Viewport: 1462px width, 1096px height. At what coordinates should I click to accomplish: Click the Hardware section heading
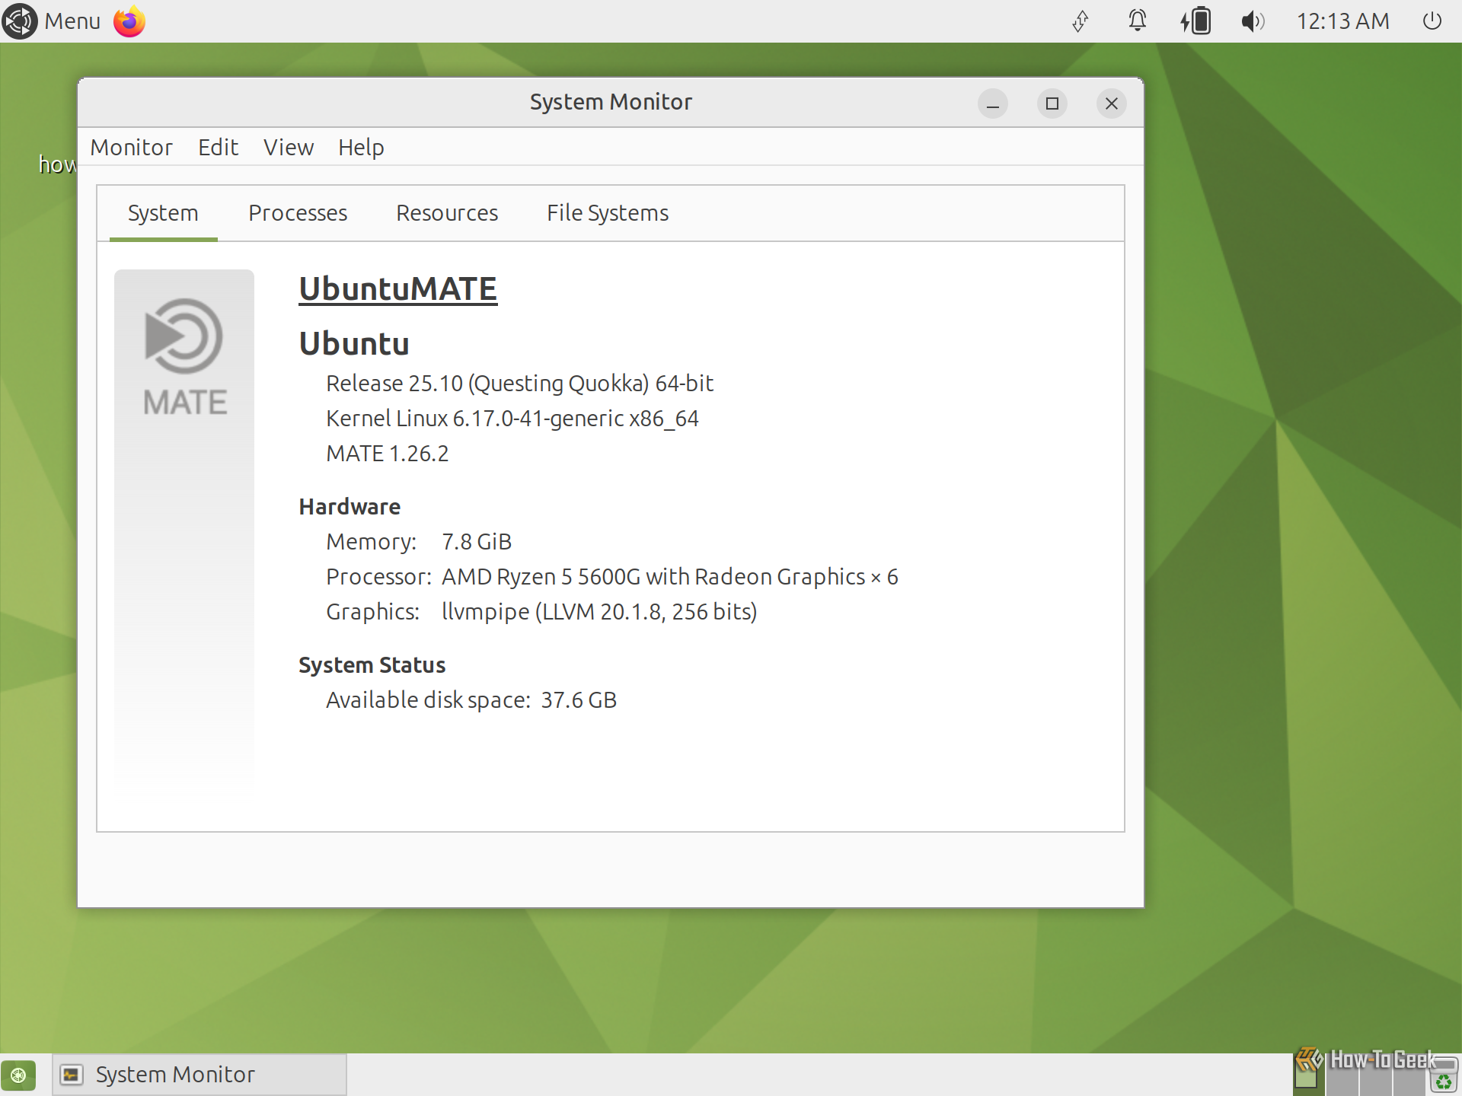350,507
